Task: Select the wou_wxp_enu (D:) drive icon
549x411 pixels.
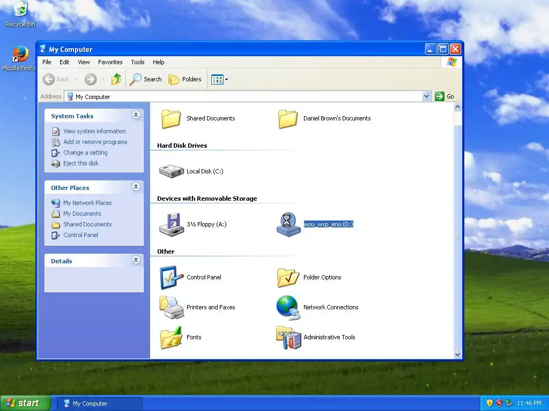Action: [288, 225]
